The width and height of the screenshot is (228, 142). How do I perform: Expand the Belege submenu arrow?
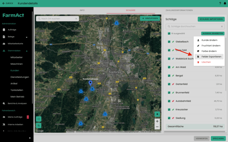pyautogui.click(x=27, y=37)
